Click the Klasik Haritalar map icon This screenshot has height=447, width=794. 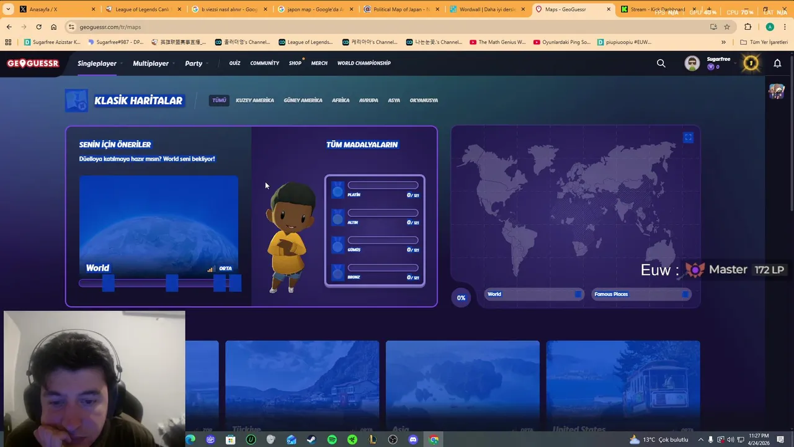click(x=77, y=101)
